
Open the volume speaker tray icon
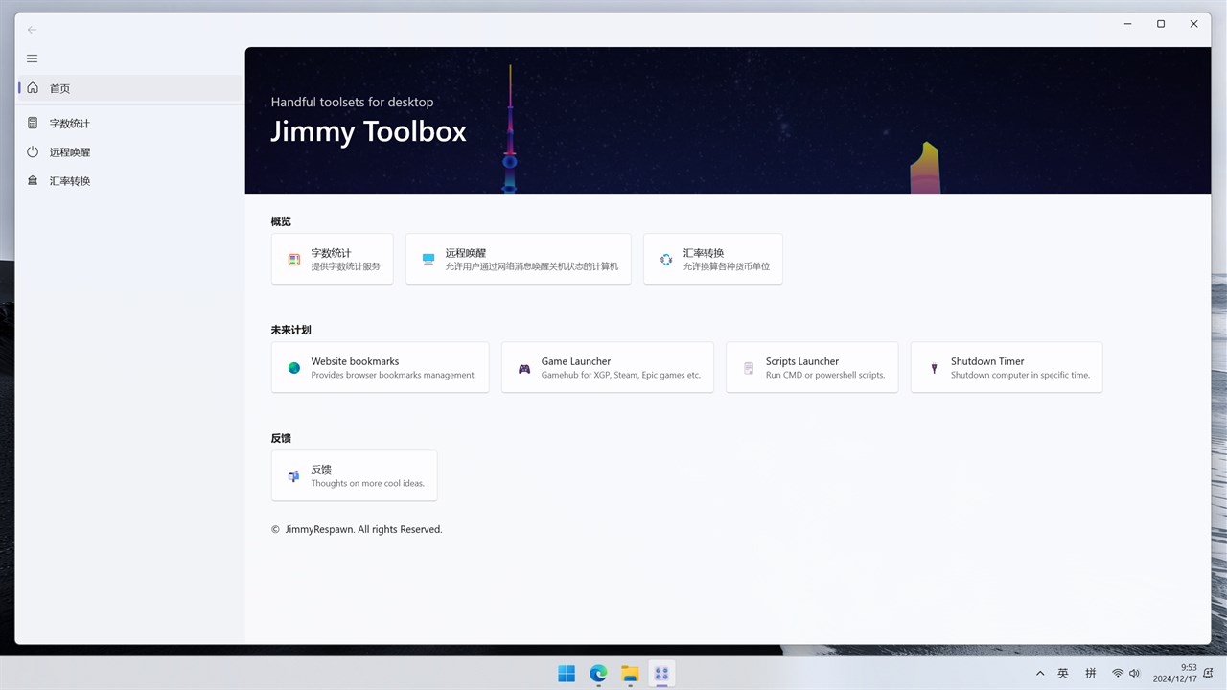pos(1135,674)
